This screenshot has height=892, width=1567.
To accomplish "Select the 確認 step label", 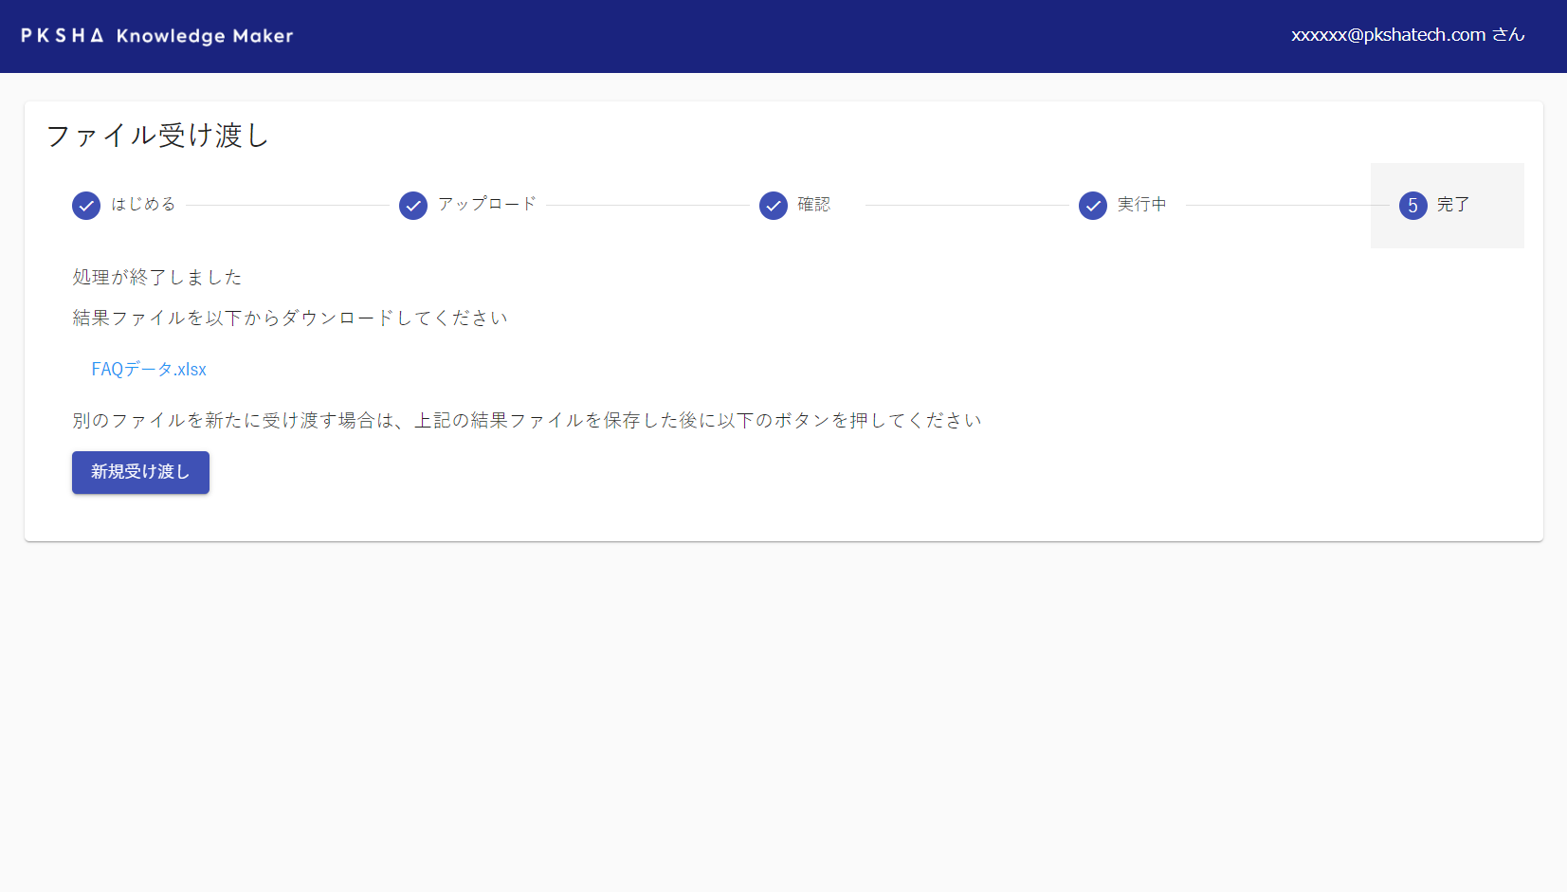I will [x=811, y=205].
